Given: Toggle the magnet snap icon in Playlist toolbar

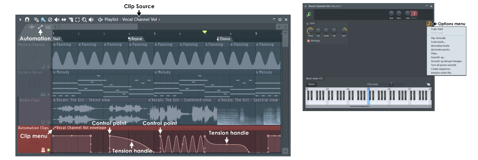Looking at the screenshot, I should click(x=27, y=19).
